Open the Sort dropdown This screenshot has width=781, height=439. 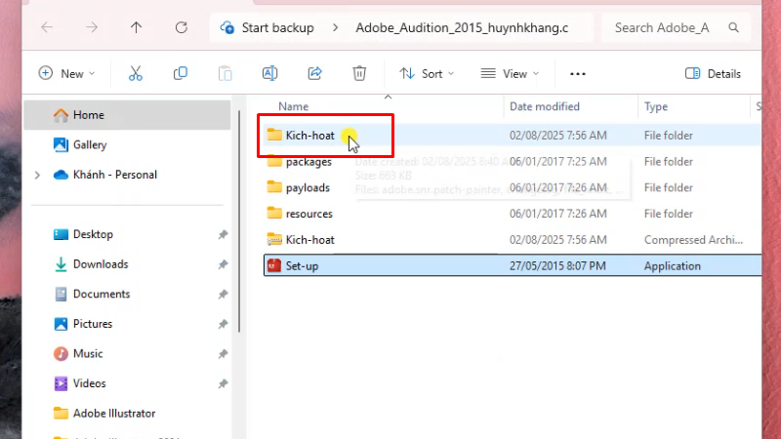pyautogui.click(x=427, y=74)
